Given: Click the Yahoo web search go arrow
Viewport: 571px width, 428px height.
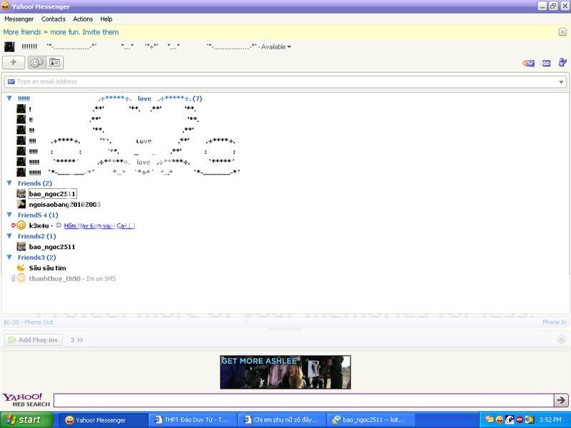Looking at the screenshot, I should 562,400.
